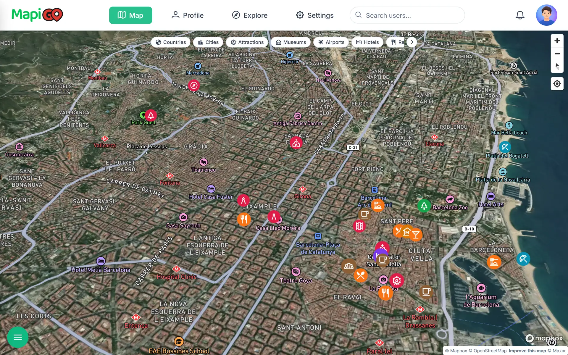The height and width of the screenshot is (355, 568).
Task: Toggle the Cities filter chip
Action: pos(208,42)
